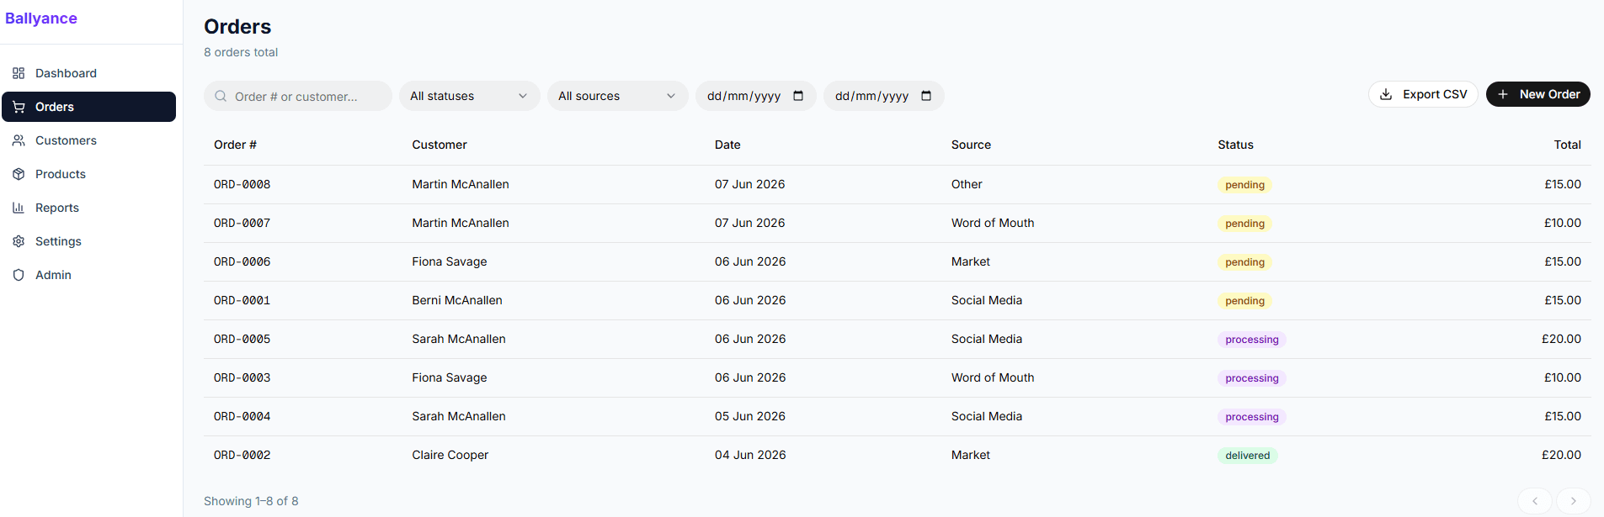Click the Reports bar chart icon

point(19,208)
